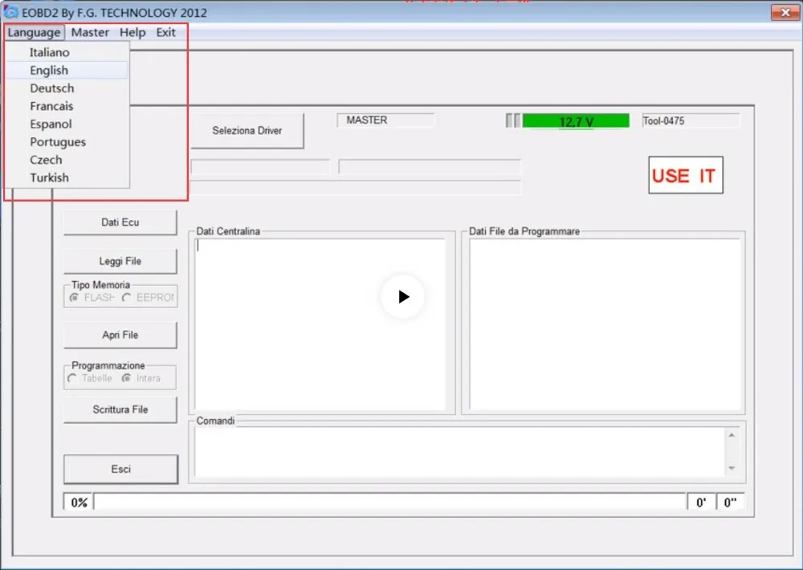Click the 0% progress bar
This screenshot has width=803, height=570.
point(389,503)
